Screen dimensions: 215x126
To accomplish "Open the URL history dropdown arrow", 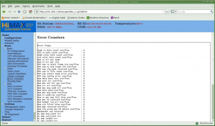I will (x=167, y=12).
